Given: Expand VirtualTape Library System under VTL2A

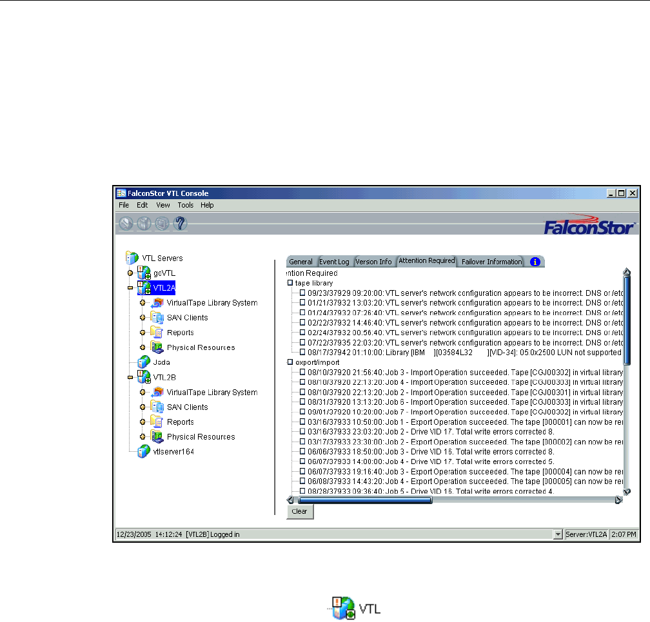Looking at the screenshot, I should tap(143, 302).
